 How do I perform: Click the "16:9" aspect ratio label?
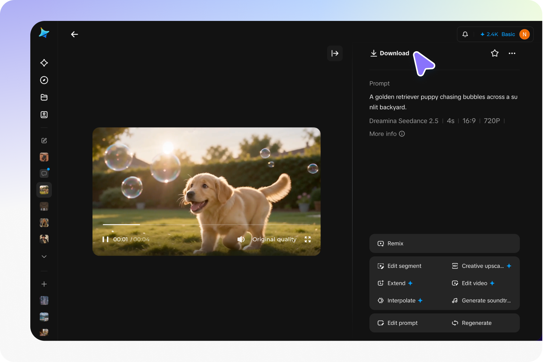pos(469,121)
